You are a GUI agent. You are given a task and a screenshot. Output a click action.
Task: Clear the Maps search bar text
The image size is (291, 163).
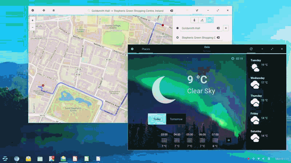[172, 11]
